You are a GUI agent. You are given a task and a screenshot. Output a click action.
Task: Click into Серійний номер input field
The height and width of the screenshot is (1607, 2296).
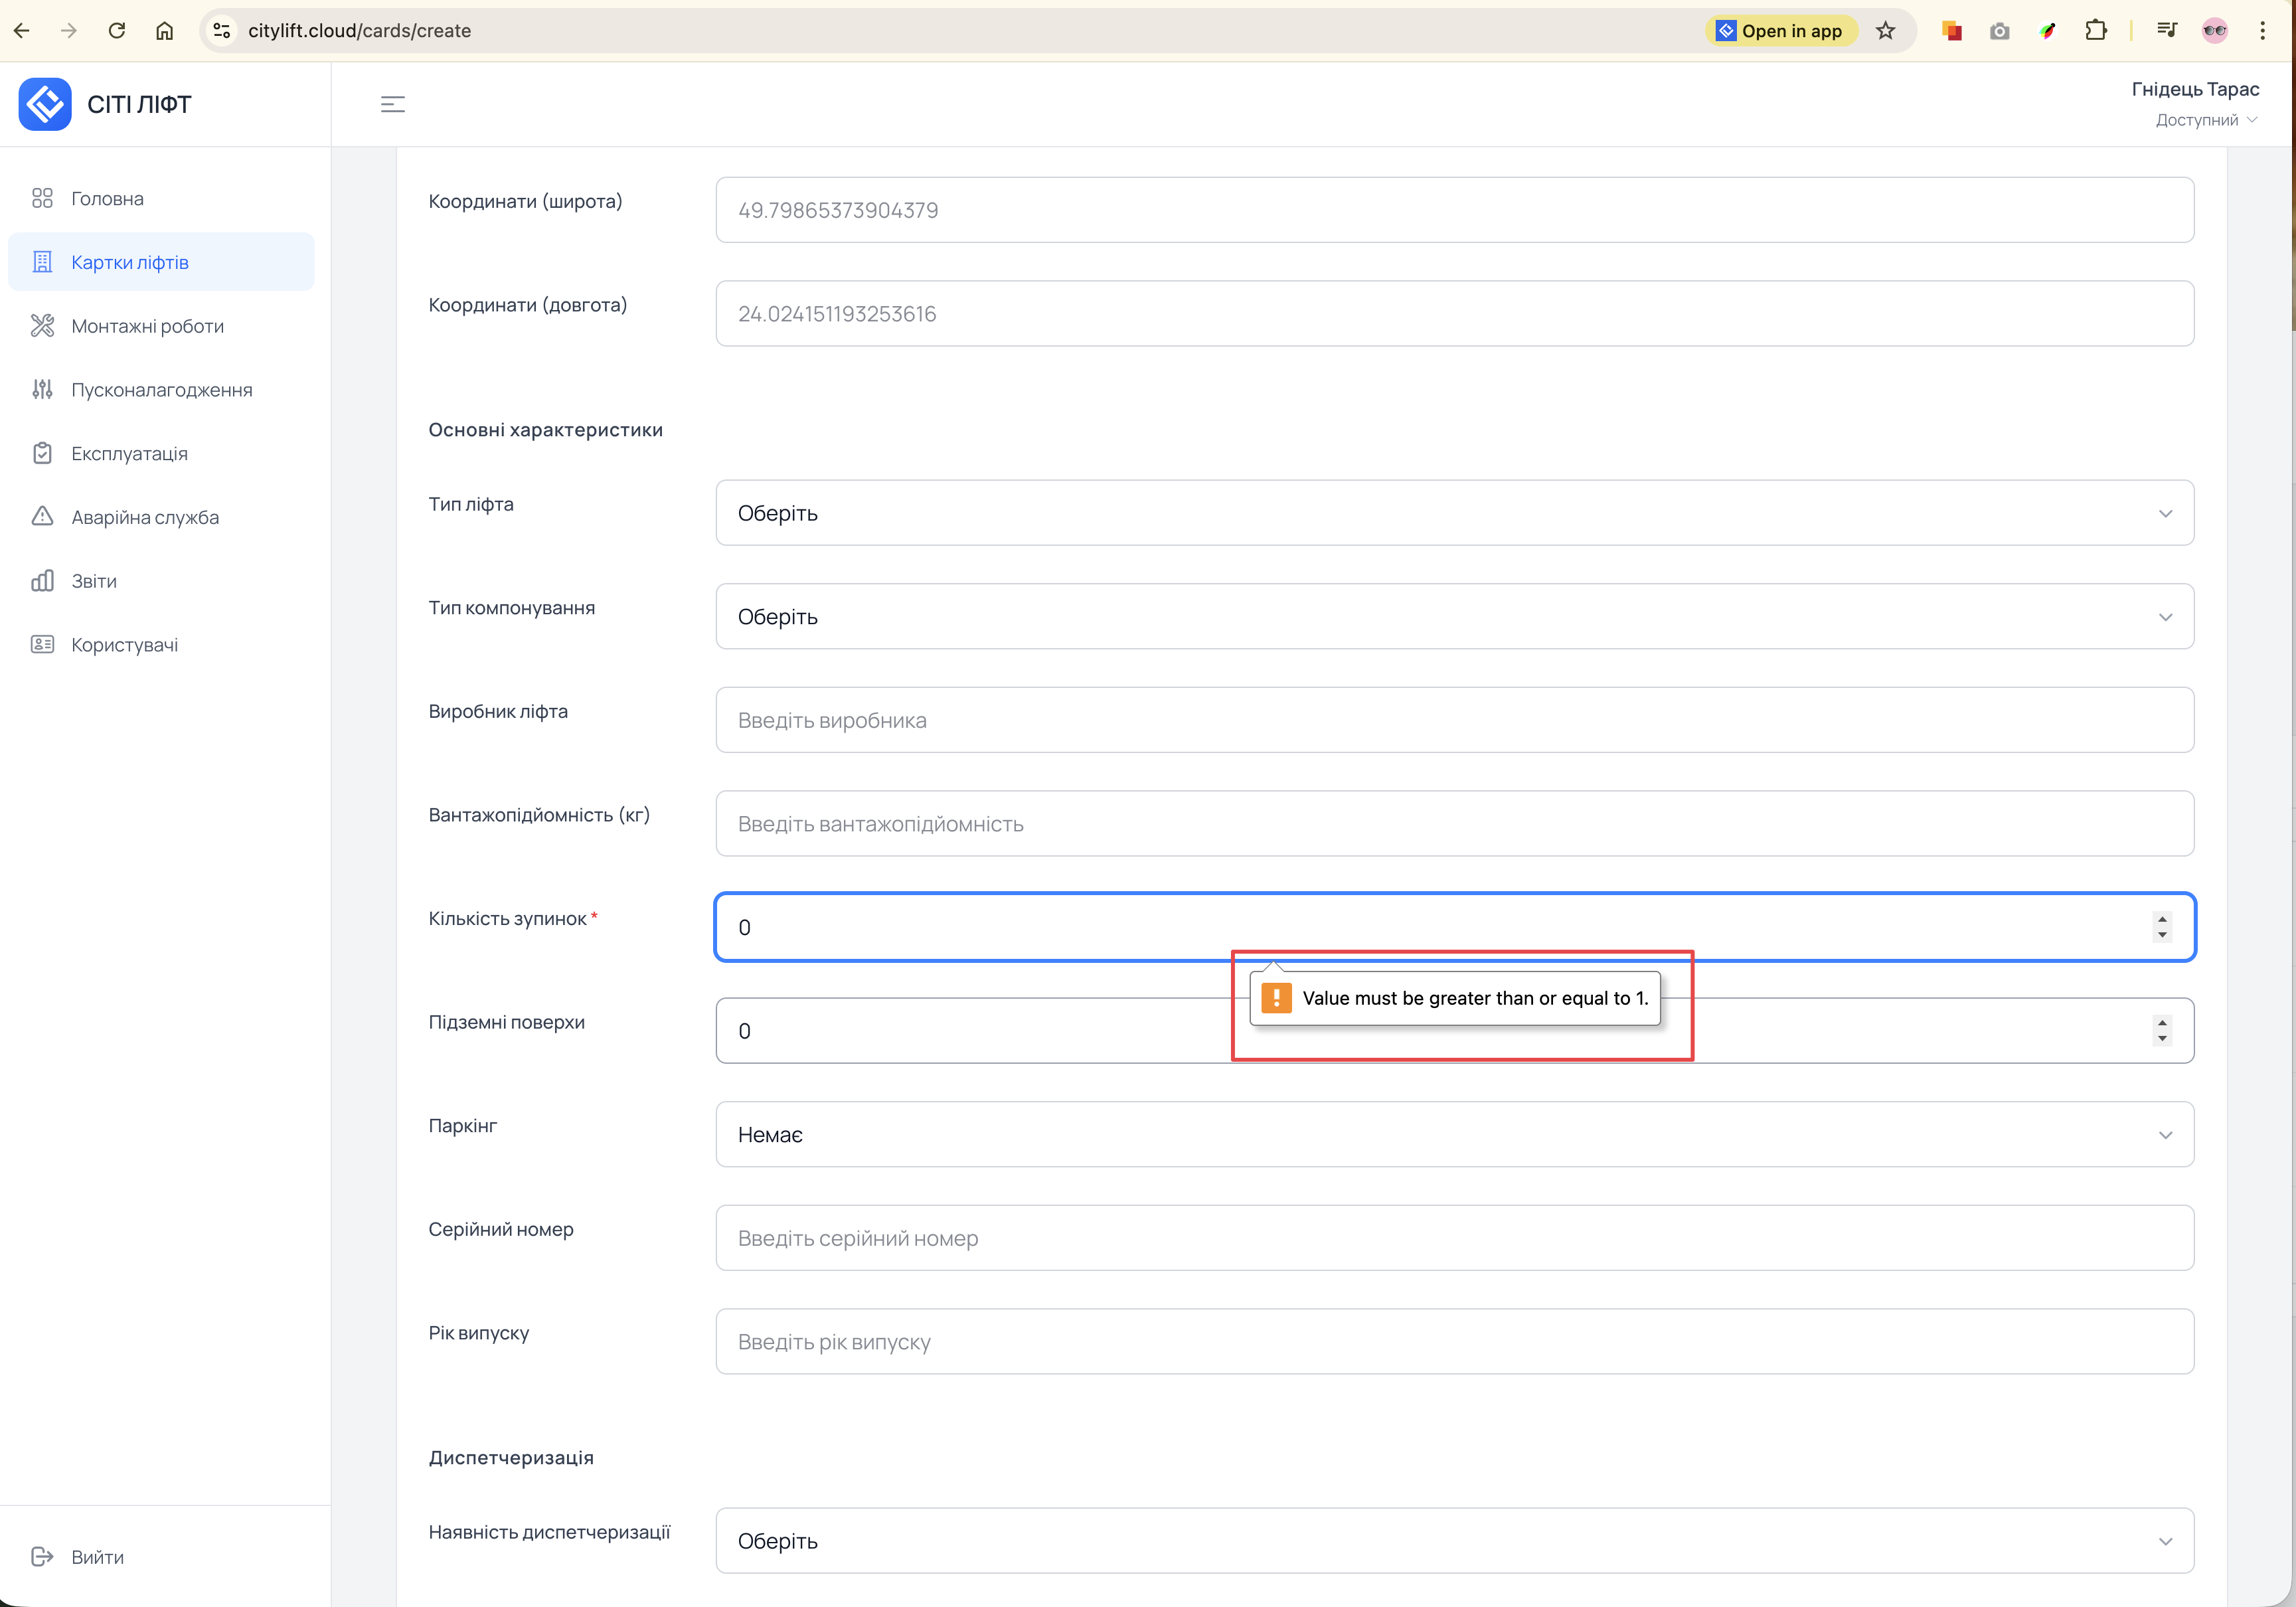(1454, 1238)
